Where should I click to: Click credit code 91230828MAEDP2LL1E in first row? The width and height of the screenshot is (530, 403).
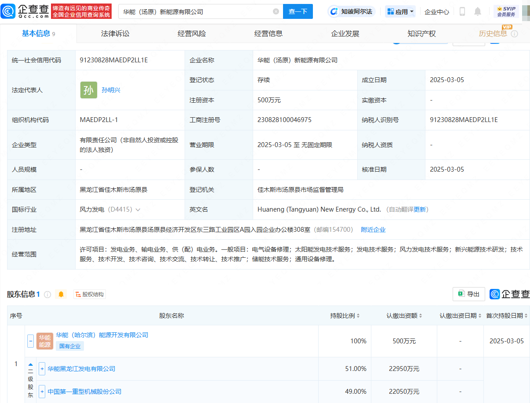point(114,60)
